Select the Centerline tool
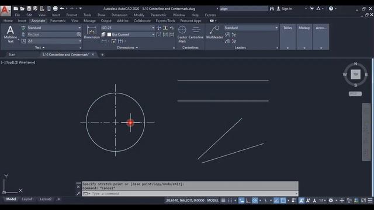Screen dimensions: 374x210 (196, 32)
